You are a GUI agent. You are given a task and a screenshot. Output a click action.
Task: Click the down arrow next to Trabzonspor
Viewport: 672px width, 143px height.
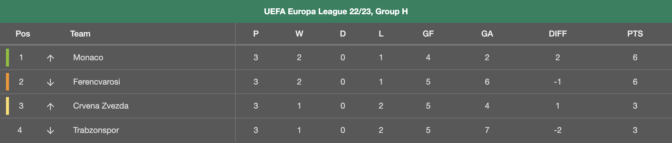point(50,131)
